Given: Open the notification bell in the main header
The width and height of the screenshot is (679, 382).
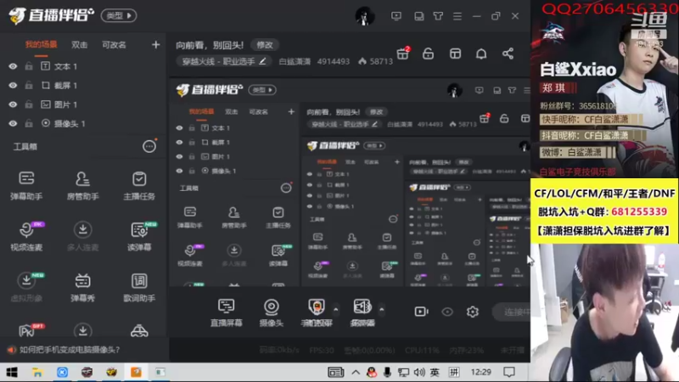Looking at the screenshot, I should tap(481, 53).
